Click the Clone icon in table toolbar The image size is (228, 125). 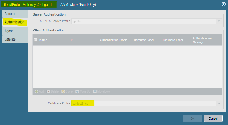pyautogui.click(x=63, y=91)
